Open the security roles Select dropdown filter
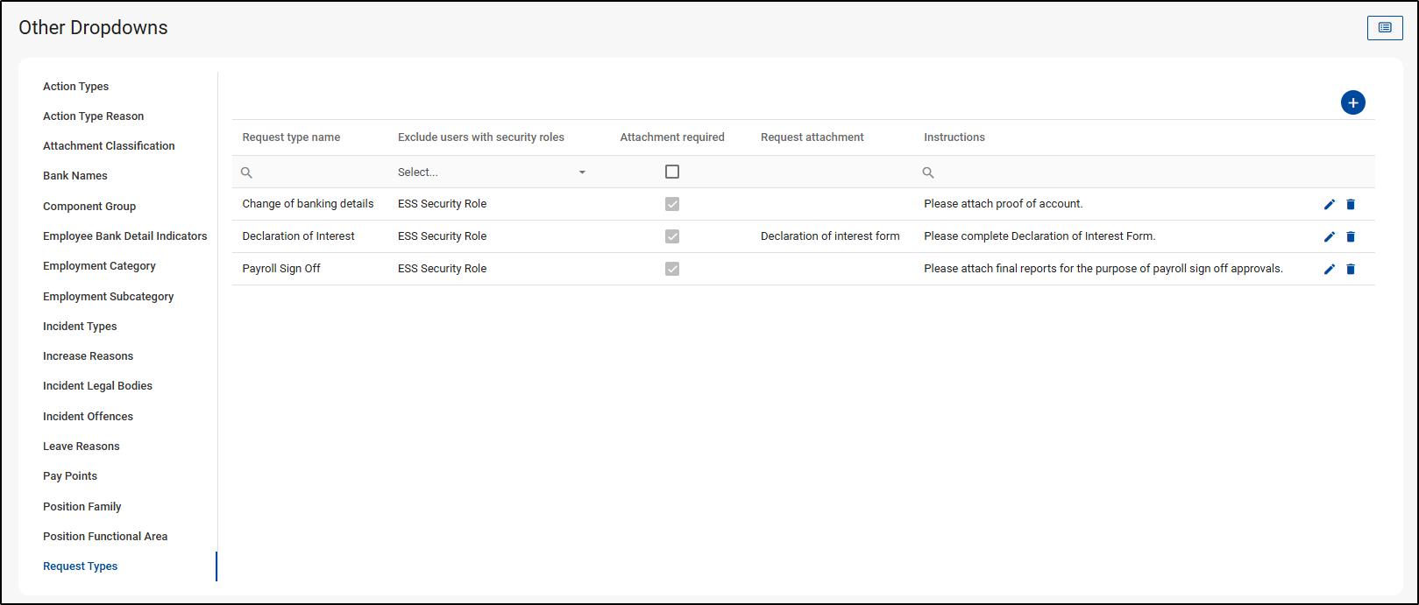The height and width of the screenshot is (605, 1419). tap(492, 172)
